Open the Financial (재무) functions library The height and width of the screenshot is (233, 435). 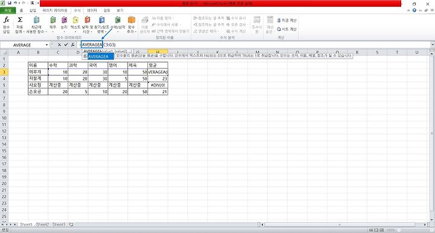click(53, 25)
